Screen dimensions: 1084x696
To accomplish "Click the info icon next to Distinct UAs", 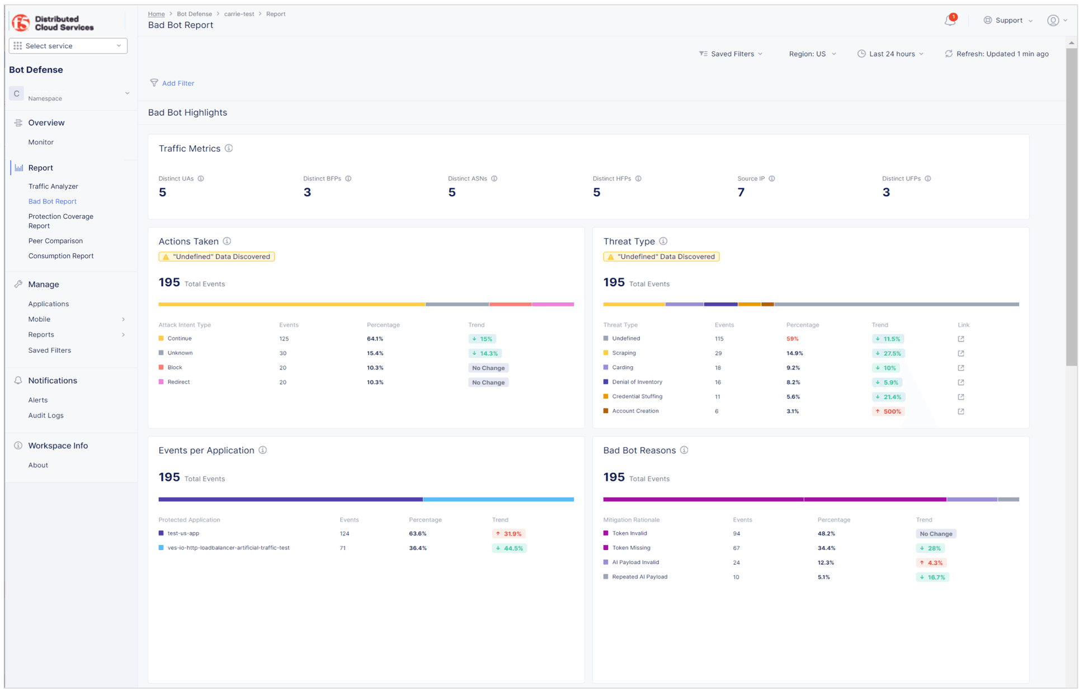I will [201, 179].
